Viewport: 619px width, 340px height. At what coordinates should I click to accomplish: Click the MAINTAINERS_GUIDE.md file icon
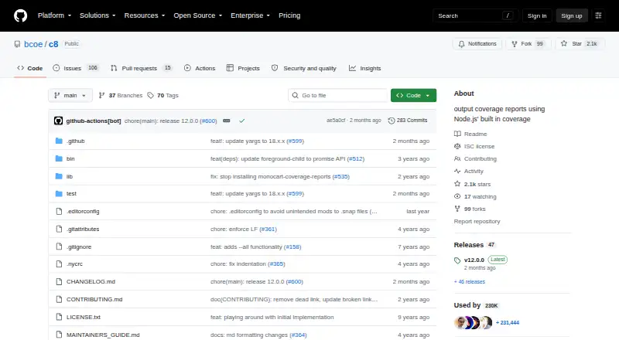point(59,335)
